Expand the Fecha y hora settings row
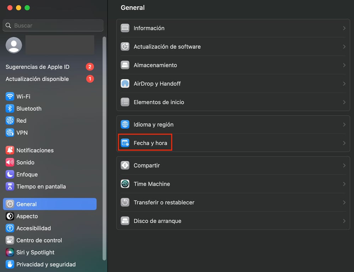The image size is (354, 272). point(233,143)
